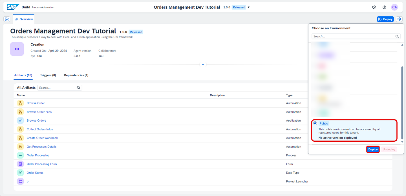
Task: Click the SAP logo
Action: [13, 7]
